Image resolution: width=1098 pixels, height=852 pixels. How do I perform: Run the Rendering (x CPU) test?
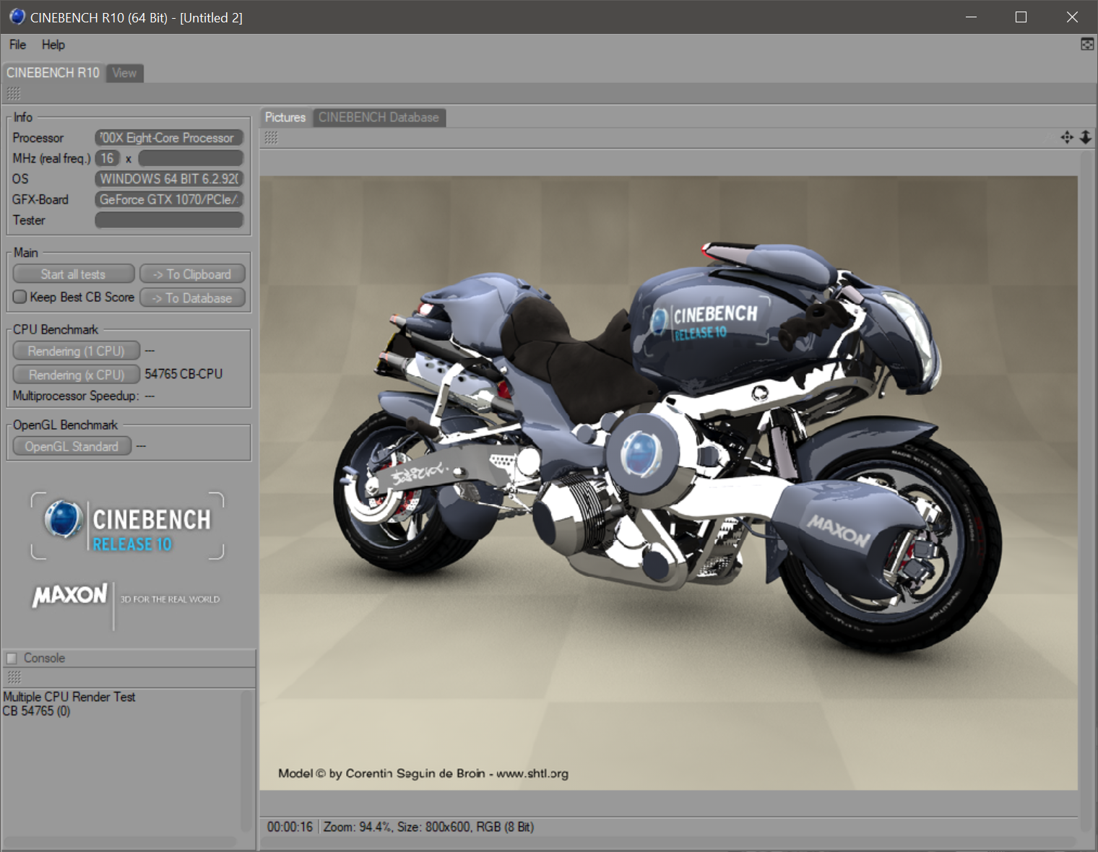pos(76,375)
